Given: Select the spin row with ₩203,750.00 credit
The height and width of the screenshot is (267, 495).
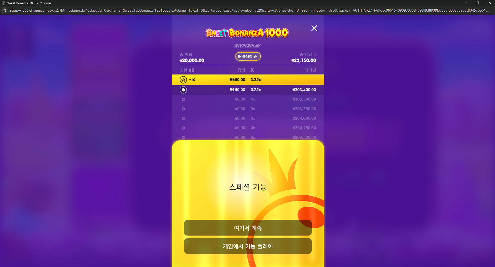Looking at the screenshot, I should point(248,109).
